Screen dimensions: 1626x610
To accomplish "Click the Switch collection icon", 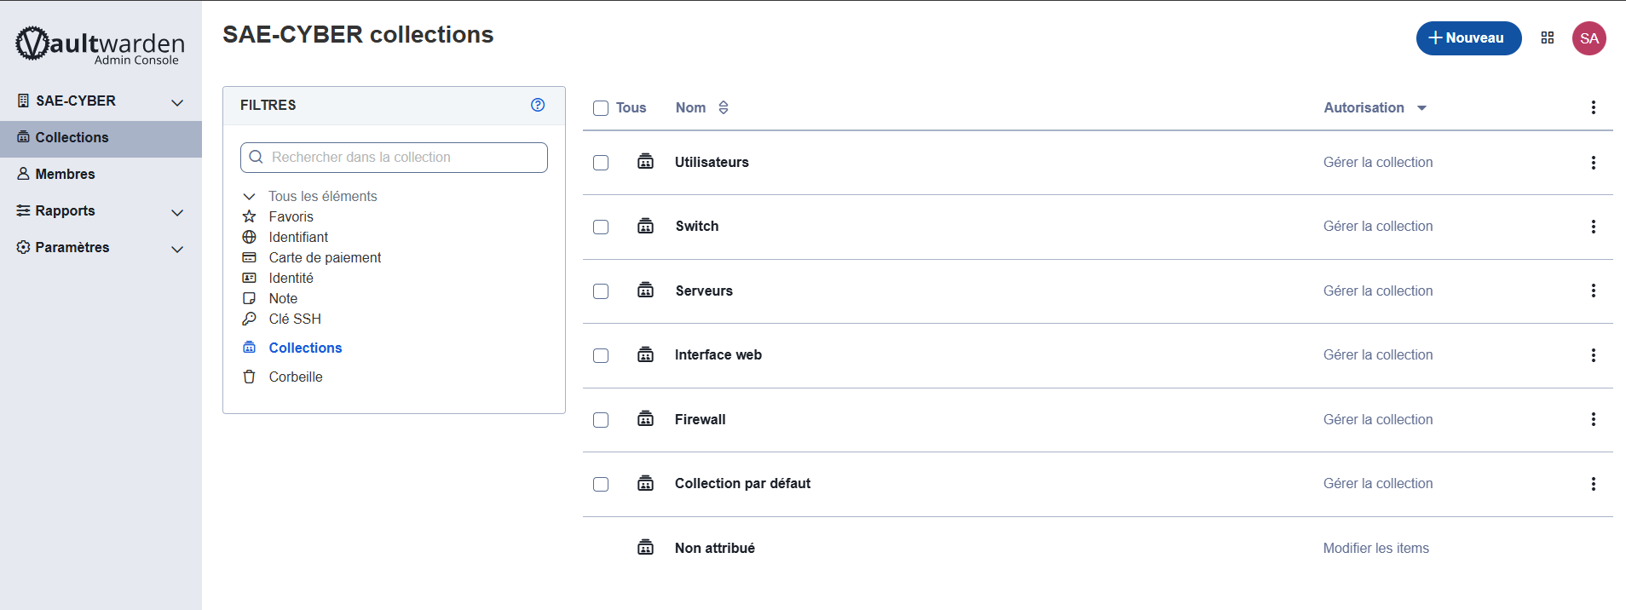I will (646, 226).
